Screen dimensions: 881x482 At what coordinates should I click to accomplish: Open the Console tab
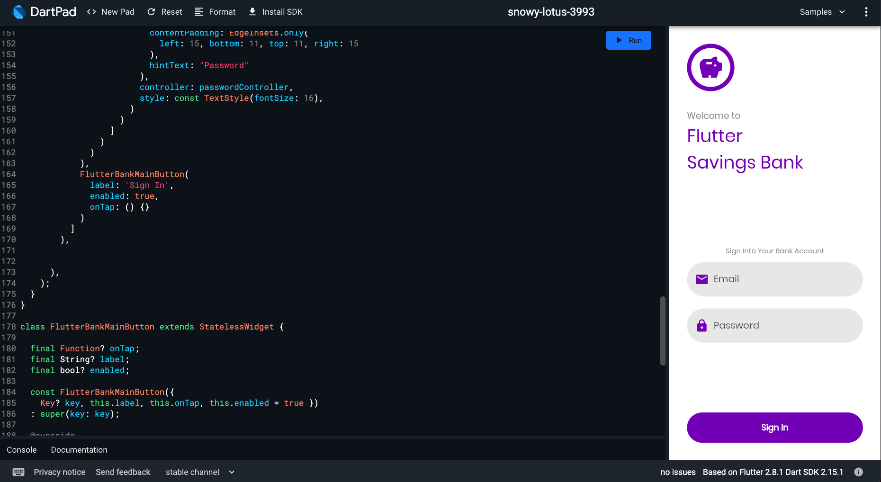point(22,450)
